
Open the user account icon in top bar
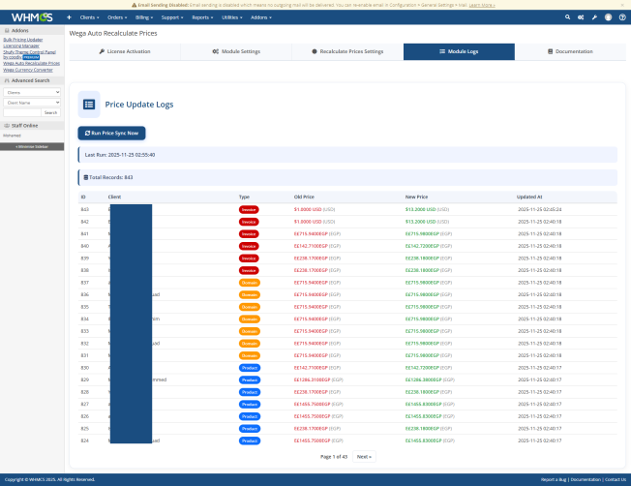[607, 17]
